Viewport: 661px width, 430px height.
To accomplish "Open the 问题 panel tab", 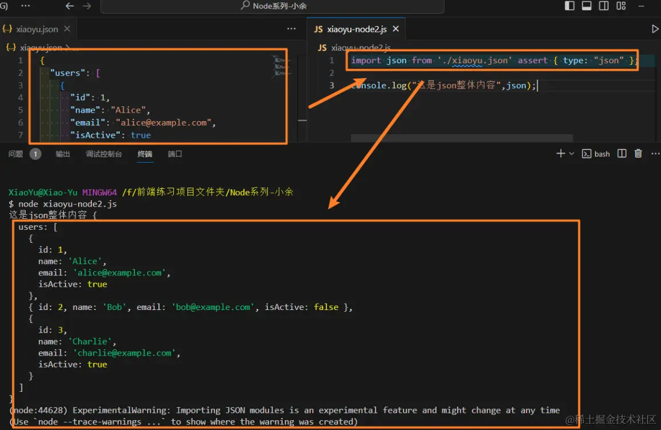I will click(15, 154).
